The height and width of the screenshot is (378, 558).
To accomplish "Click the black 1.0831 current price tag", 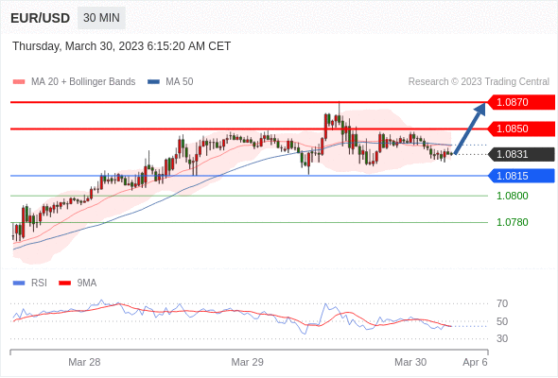I will click(x=521, y=154).
